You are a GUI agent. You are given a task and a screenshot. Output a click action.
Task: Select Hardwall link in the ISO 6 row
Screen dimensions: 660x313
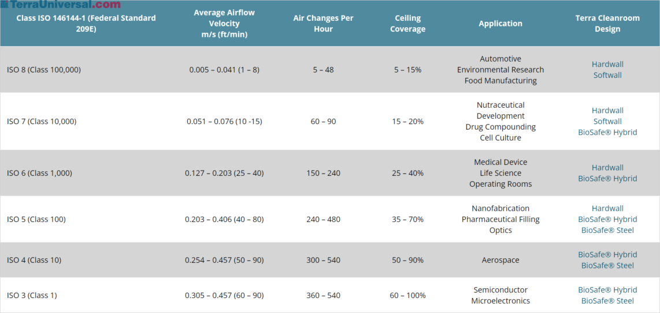[x=607, y=168]
